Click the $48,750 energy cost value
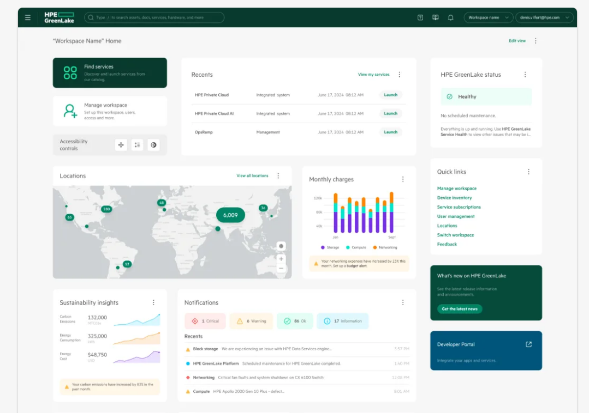Viewport: 589px width, 413px height. coord(97,355)
